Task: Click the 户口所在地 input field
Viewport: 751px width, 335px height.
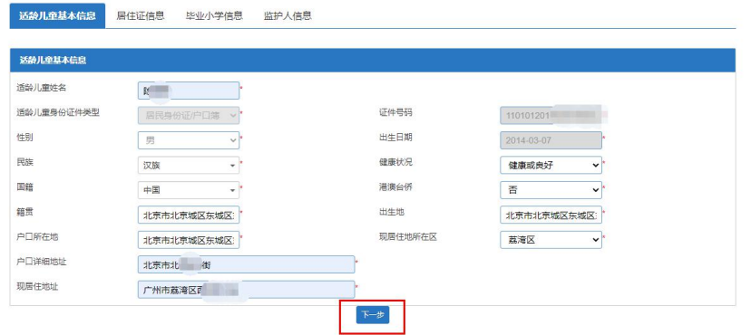Action: point(189,240)
